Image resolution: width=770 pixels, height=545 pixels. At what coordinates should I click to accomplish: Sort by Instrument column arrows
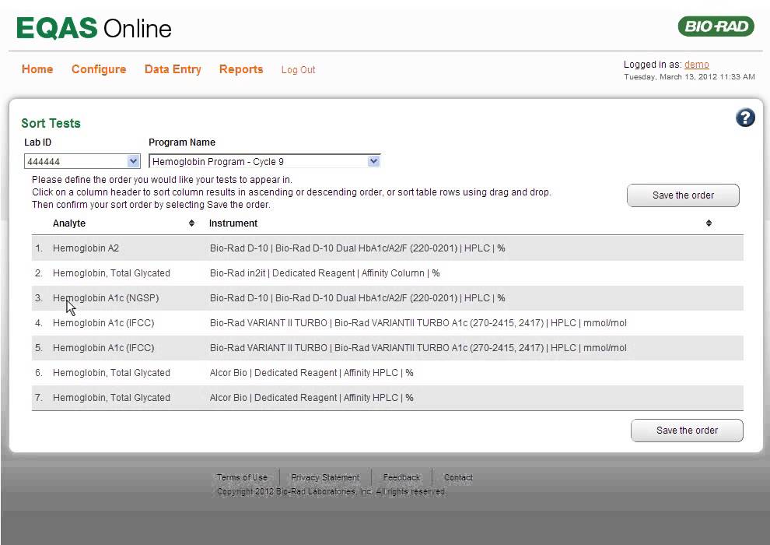709,223
